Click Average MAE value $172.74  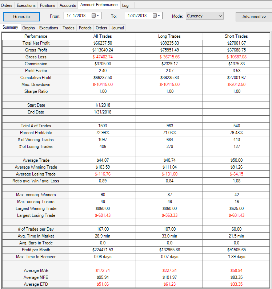pyautogui.click(x=103, y=271)
